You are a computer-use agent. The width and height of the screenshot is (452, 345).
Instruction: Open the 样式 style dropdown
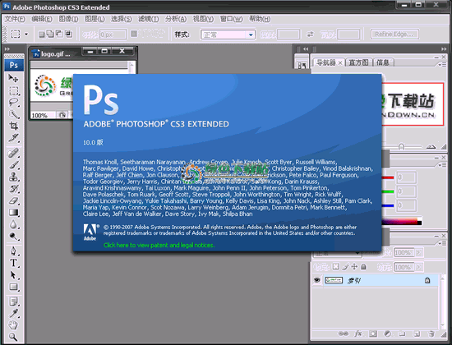[228, 34]
